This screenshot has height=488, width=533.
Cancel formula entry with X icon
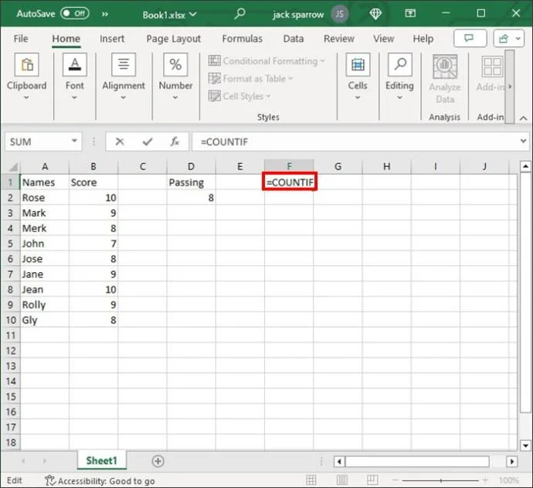click(119, 142)
